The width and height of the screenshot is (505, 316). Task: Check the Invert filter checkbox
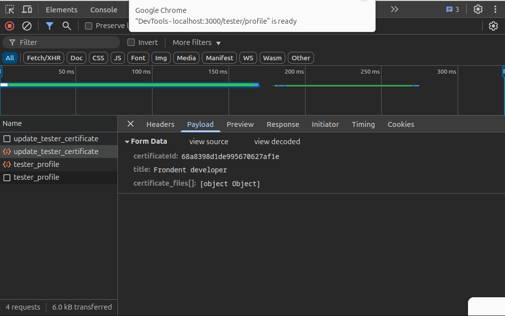pos(131,42)
